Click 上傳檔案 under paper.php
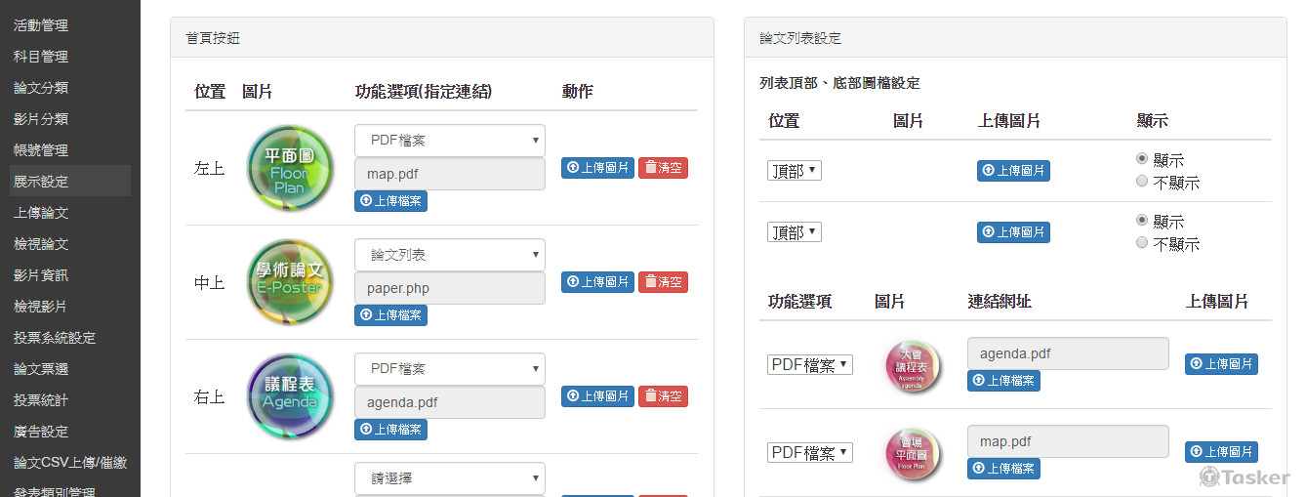 coord(390,315)
